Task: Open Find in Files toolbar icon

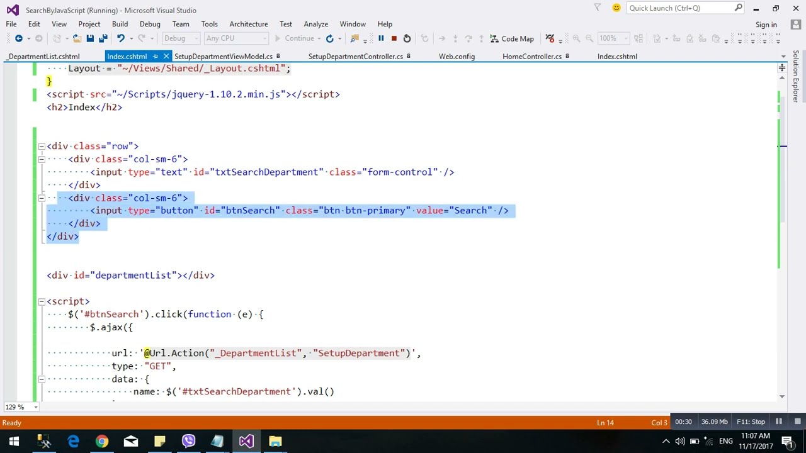Action: (355, 38)
